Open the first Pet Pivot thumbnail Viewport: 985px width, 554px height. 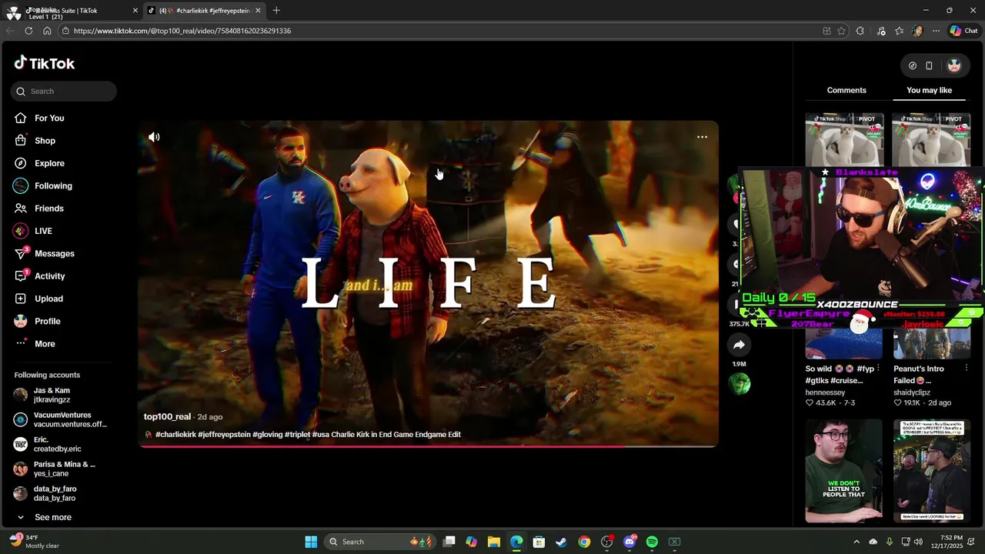pos(844,140)
